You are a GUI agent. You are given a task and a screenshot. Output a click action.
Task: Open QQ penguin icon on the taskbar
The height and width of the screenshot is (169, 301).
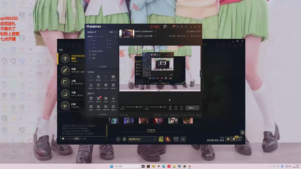[x=158, y=166]
